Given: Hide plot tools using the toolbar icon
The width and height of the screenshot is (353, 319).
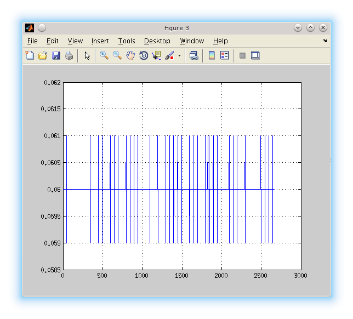Looking at the screenshot, I should click(x=242, y=55).
